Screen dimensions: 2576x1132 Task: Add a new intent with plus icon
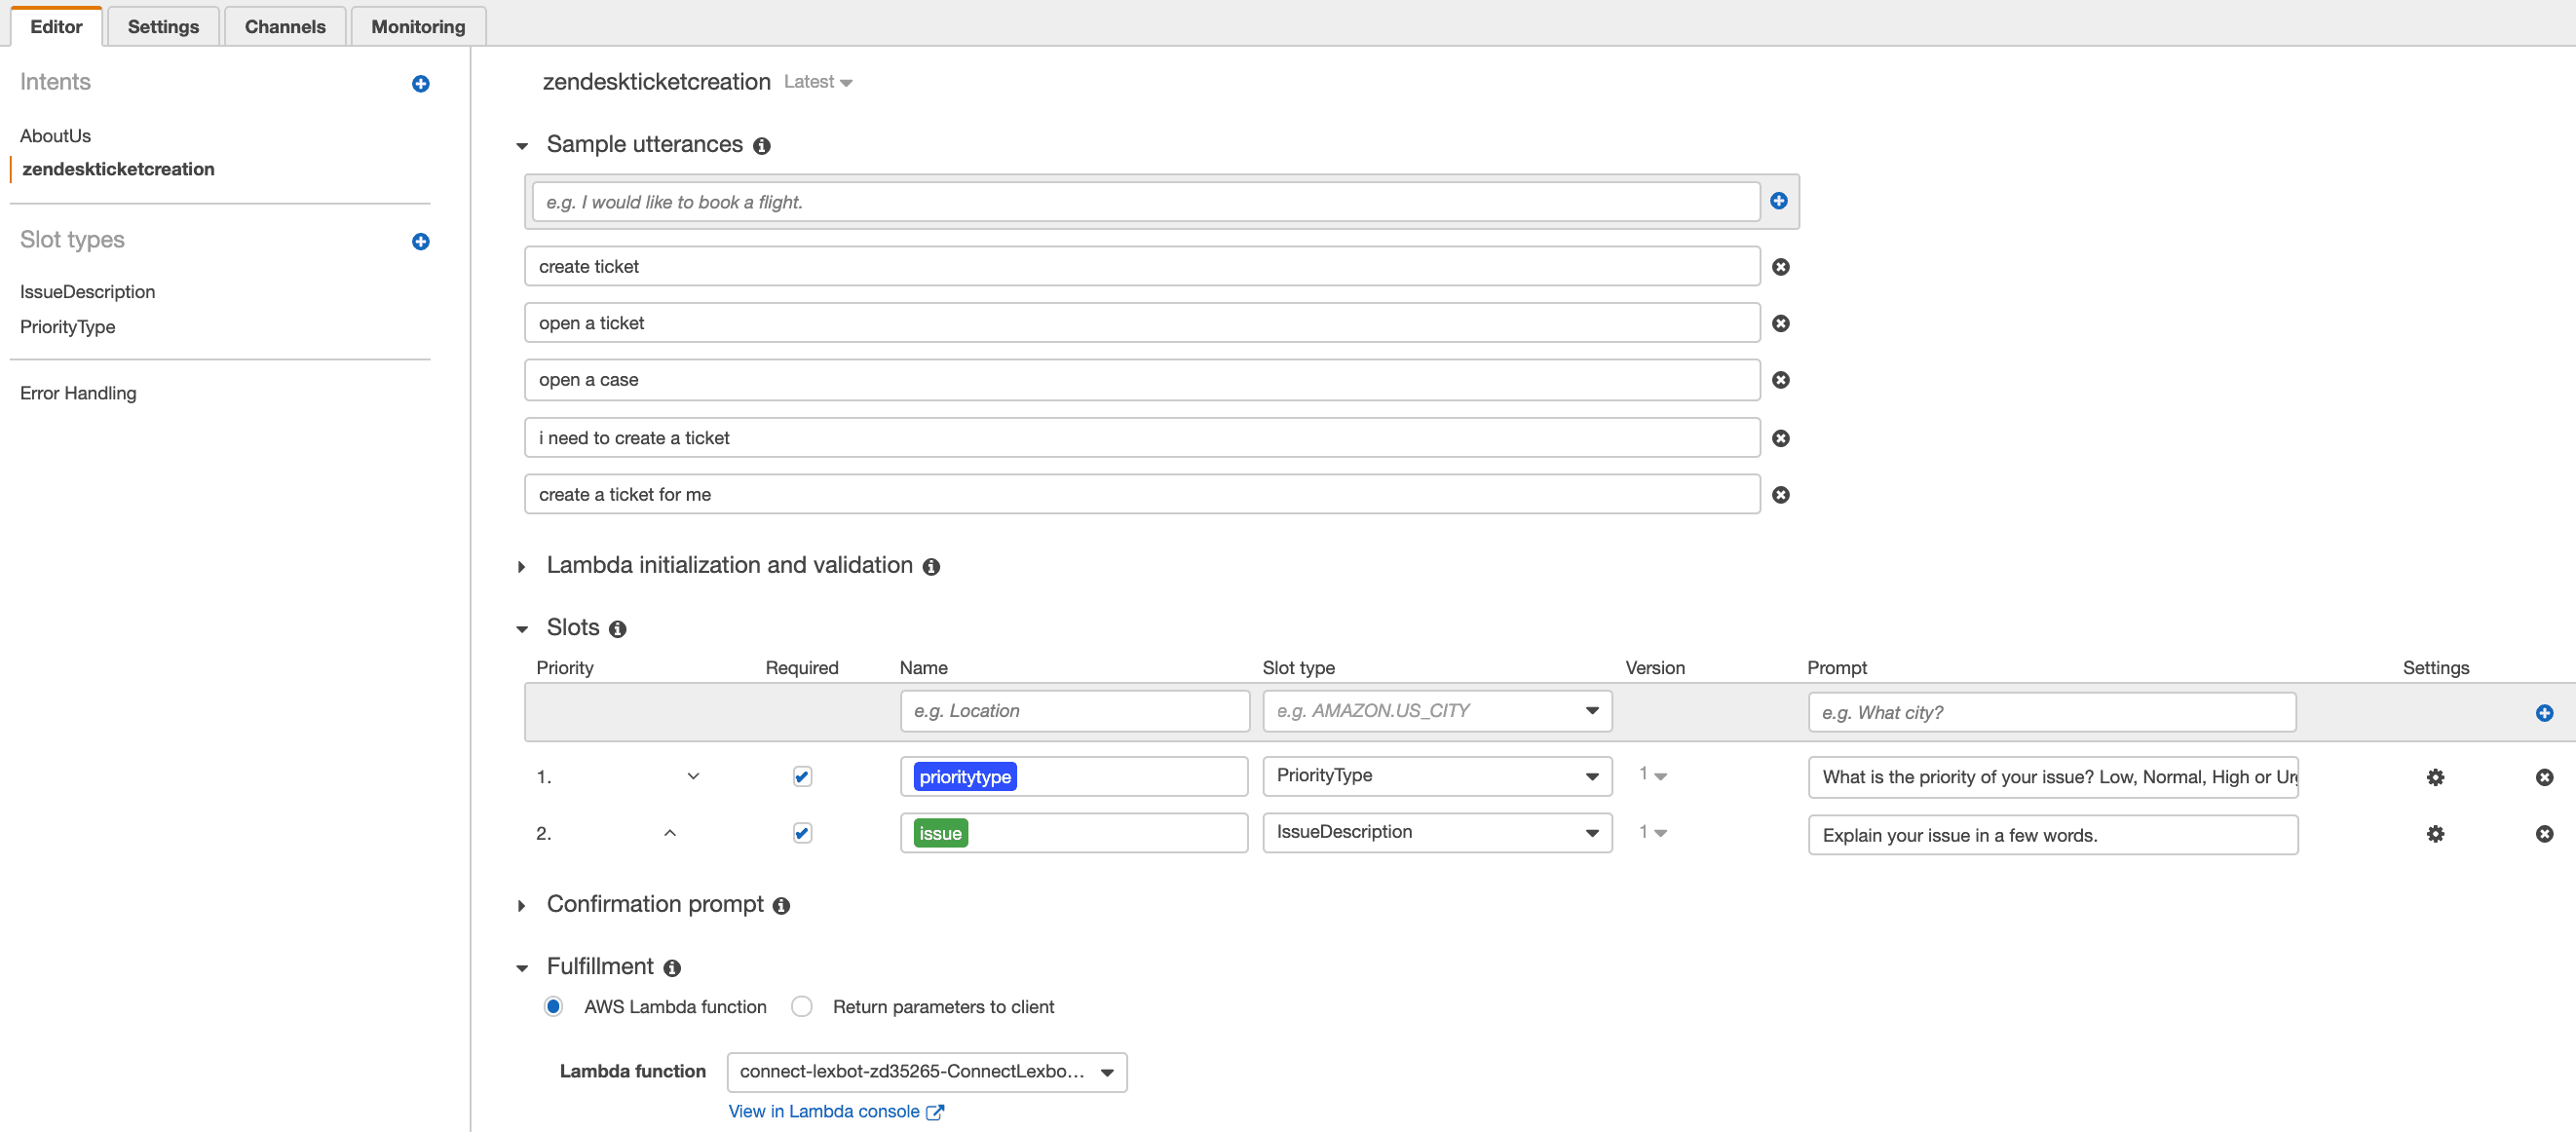point(420,84)
